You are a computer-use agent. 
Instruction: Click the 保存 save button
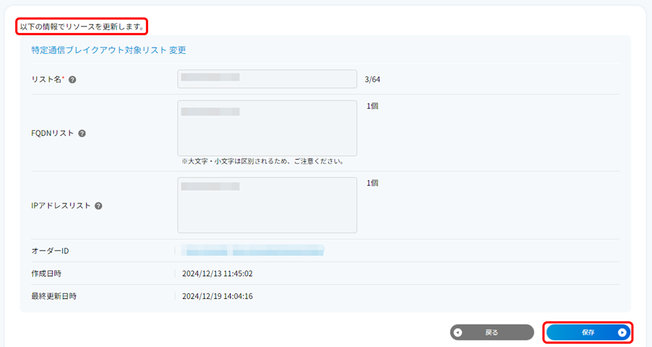tap(587, 332)
